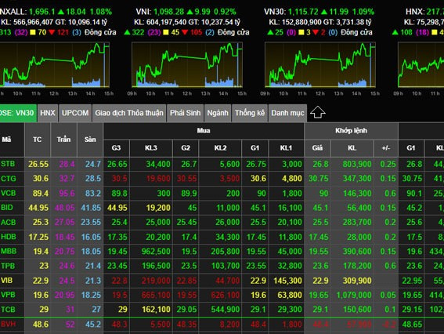
Task: Click MBB KL3 value 962,500
Action: [x=156, y=252]
